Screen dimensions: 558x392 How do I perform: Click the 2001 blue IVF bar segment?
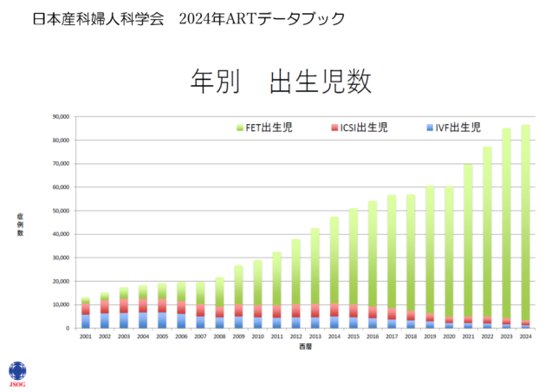tap(86, 322)
